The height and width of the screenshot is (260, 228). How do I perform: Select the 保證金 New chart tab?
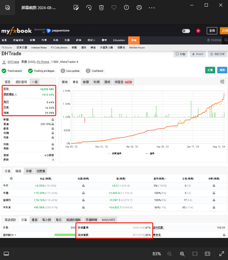123,82
